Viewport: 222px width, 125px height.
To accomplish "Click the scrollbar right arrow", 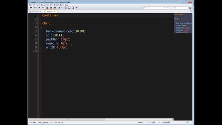I will (172, 119).
